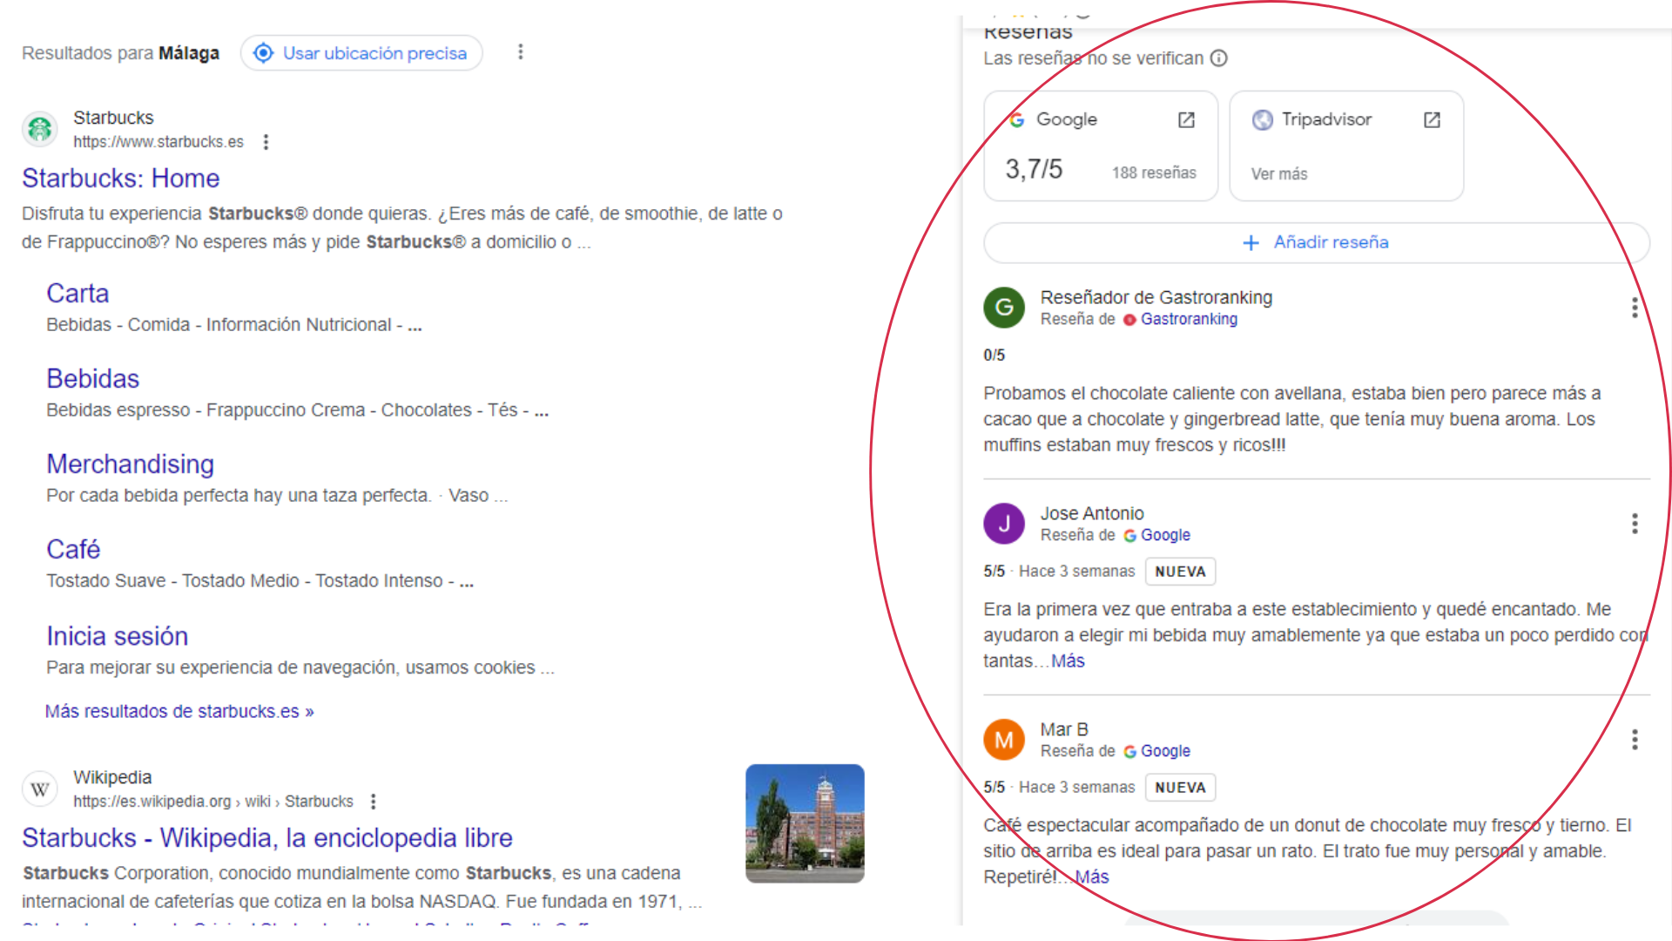
Task: Click the Wikipedia favicon
Action: (39, 789)
